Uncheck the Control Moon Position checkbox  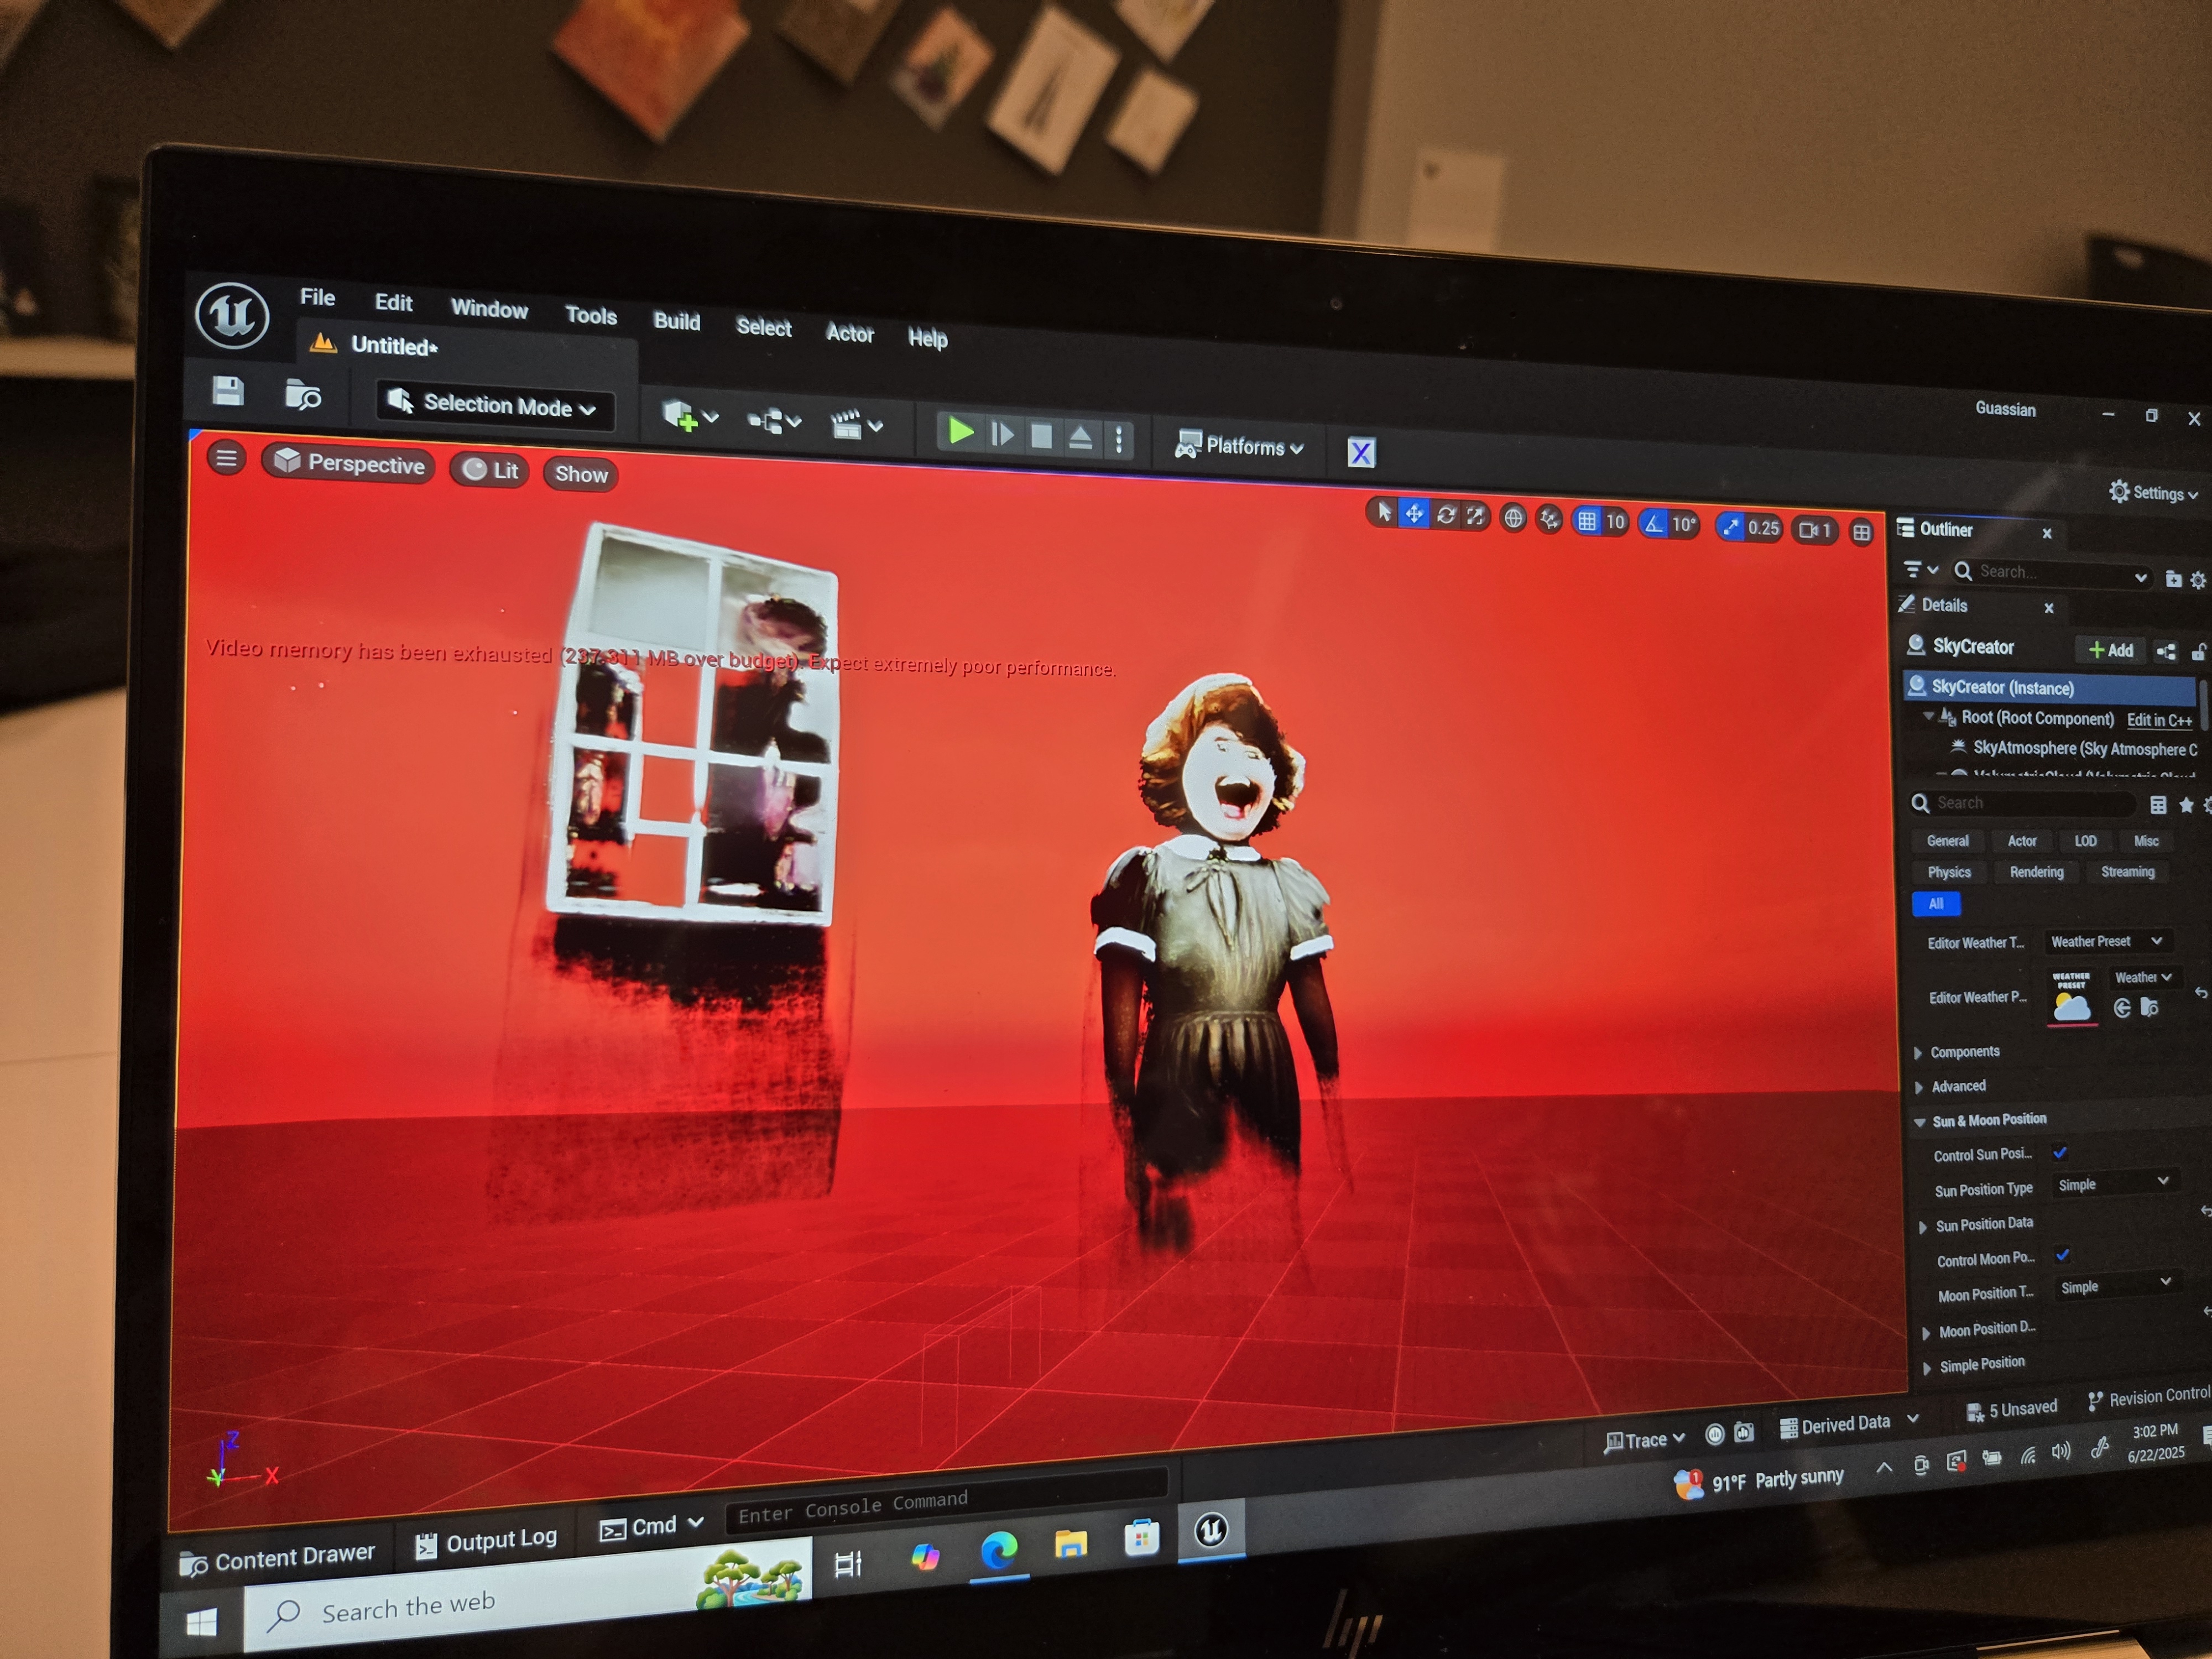2062,1255
